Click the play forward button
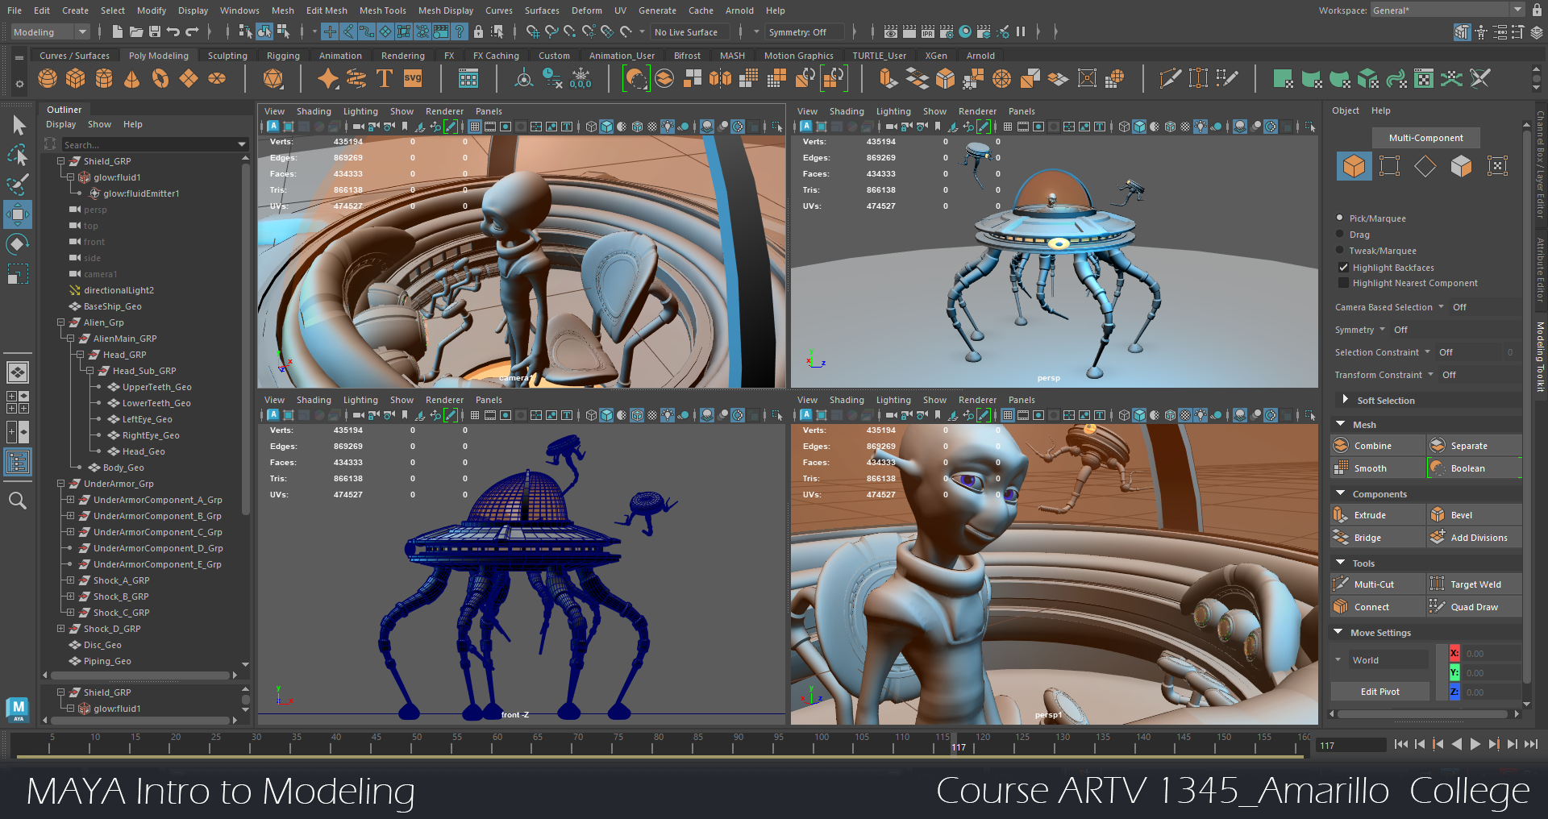The width and height of the screenshot is (1548, 819). (x=1475, y=744)
